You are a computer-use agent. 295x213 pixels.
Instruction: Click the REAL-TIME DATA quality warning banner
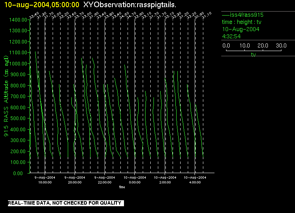pyautogui.click(x=65, y=203)
